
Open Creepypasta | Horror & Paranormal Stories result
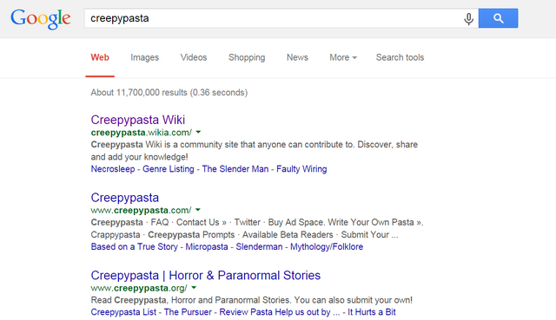(206, 276)
